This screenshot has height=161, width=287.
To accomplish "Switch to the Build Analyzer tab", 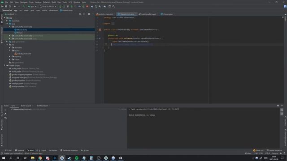I will tap(42, 106).
